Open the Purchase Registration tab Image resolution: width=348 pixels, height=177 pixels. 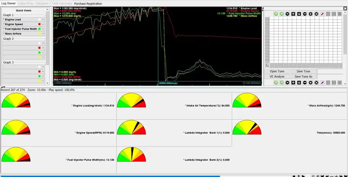(88, 4)
